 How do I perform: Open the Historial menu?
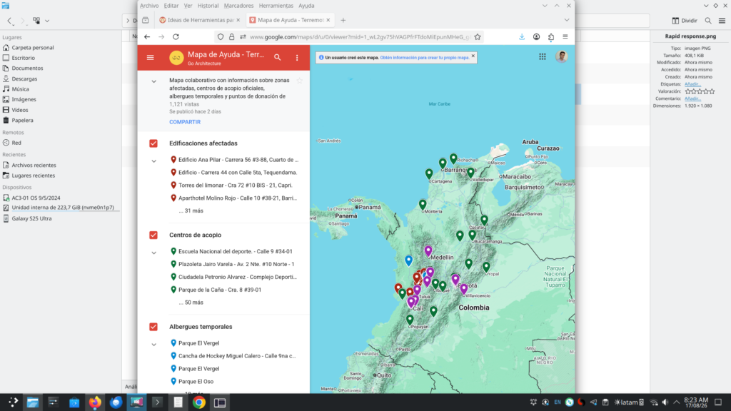pos(208,6)
